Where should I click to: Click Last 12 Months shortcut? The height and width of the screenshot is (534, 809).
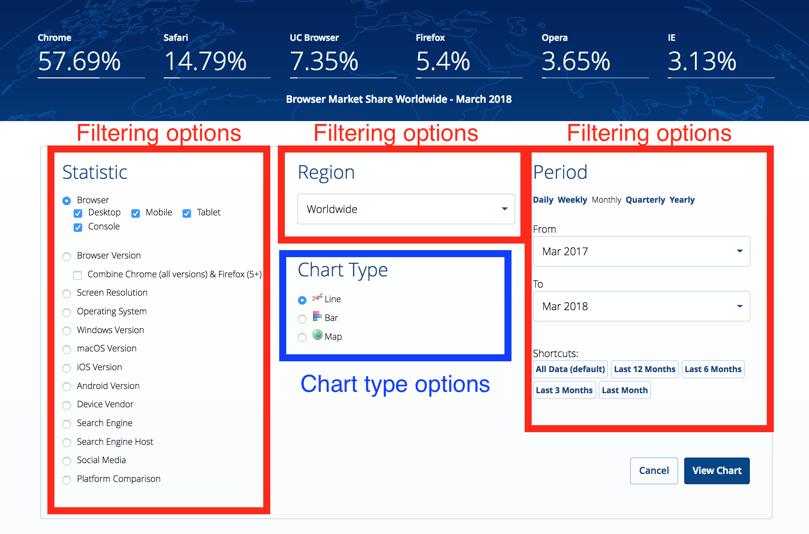(645, 369)
